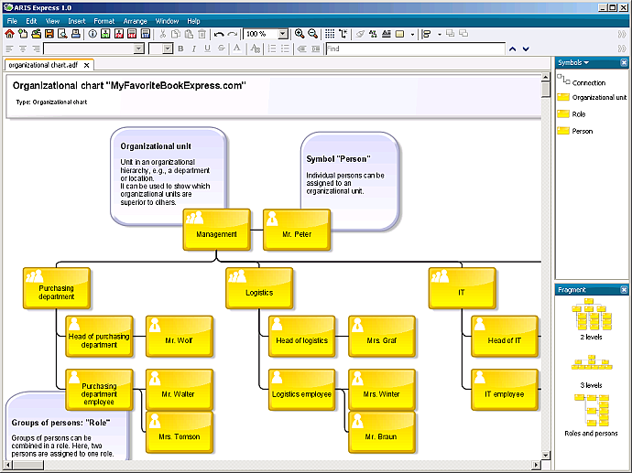Toggle right text alignment
This screenshot has width=632, height=473.
tap(36, 48)
